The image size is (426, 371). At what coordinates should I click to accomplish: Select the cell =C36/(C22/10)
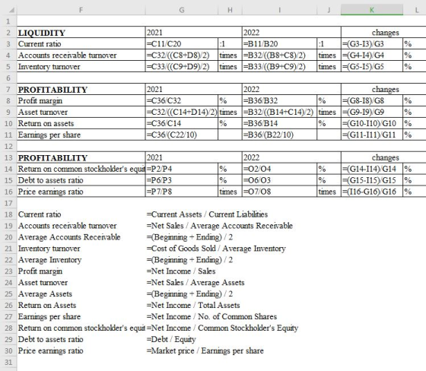click(x=182, y=135)
